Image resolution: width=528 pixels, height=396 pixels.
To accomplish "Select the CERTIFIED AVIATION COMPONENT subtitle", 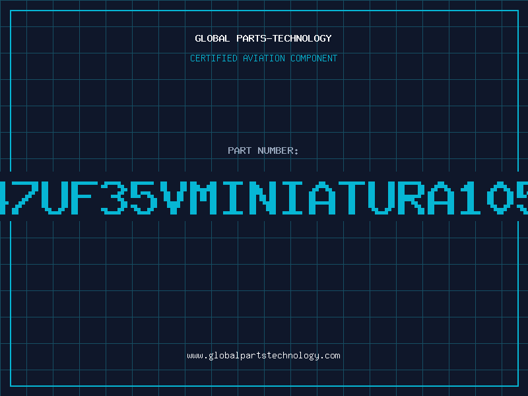I will click(x=263, y=58).
